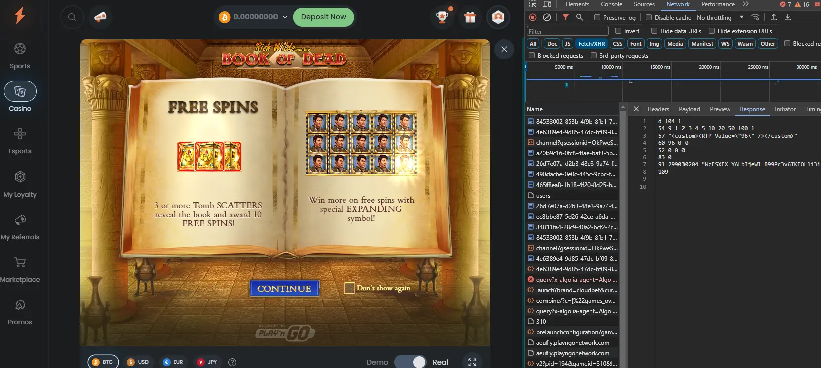
Task: Activate DevTools inspect element picker
Action: pos(533,4)
